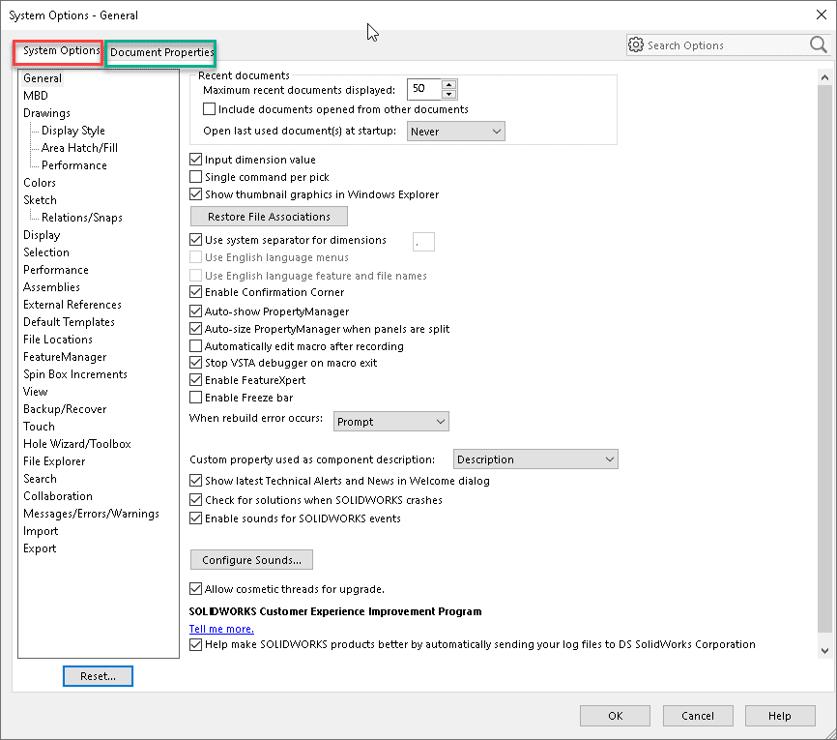This screenshot has width=837, height=740.
Task: Open the rebuild error 'Prompt' dropdown
Action: click(x=391, y=422)
